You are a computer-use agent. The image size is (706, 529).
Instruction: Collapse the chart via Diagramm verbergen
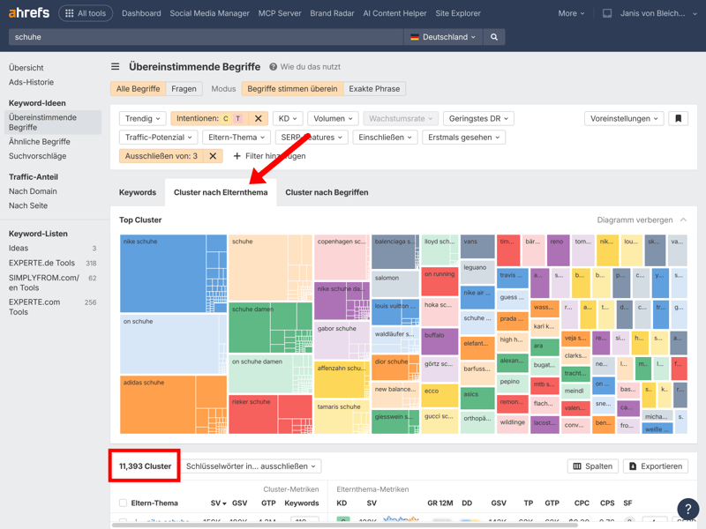click(642, 220)
